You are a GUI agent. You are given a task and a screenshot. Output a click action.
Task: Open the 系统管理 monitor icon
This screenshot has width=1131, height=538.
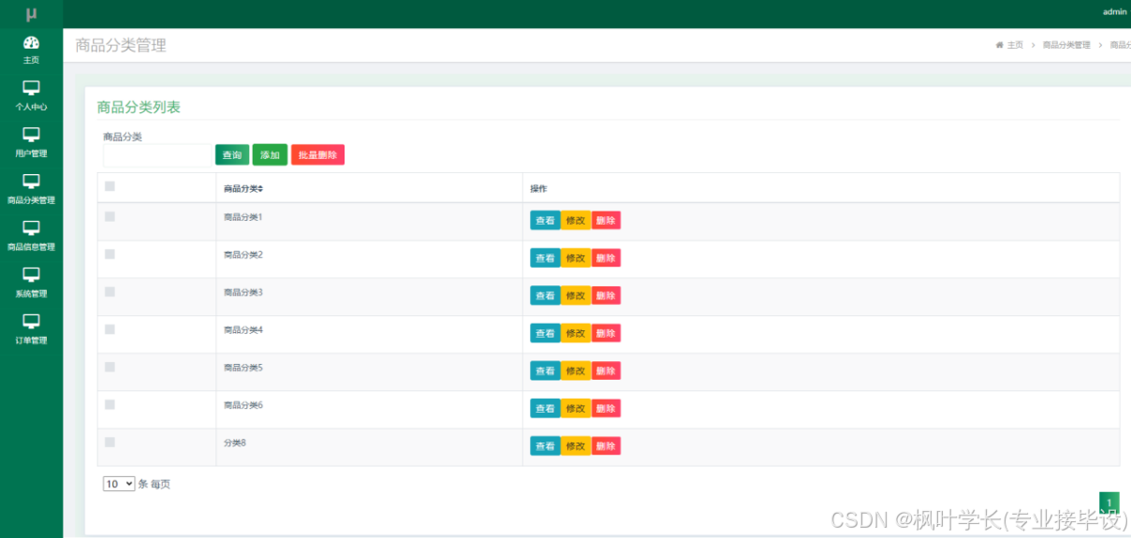(x=31, y=275)
